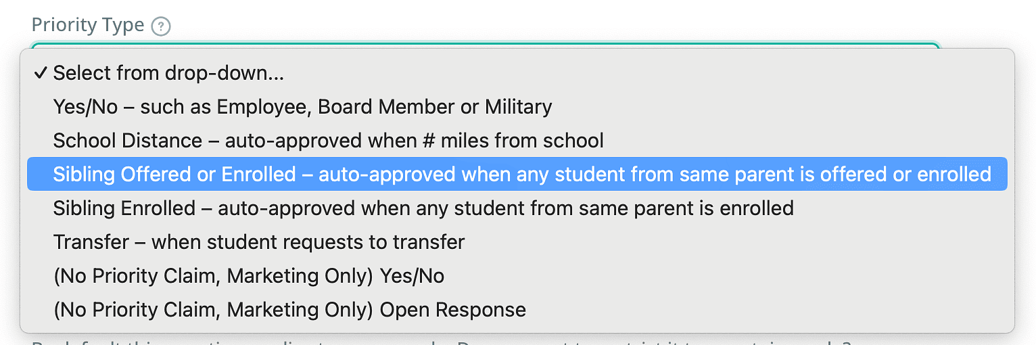The image size is (1036, 345).
Task: Pick Marketing Only Yes/No option
Action: (249, 275)
